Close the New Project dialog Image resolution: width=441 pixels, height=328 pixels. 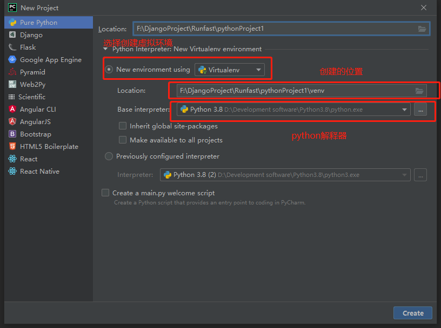tap(424, 8)
